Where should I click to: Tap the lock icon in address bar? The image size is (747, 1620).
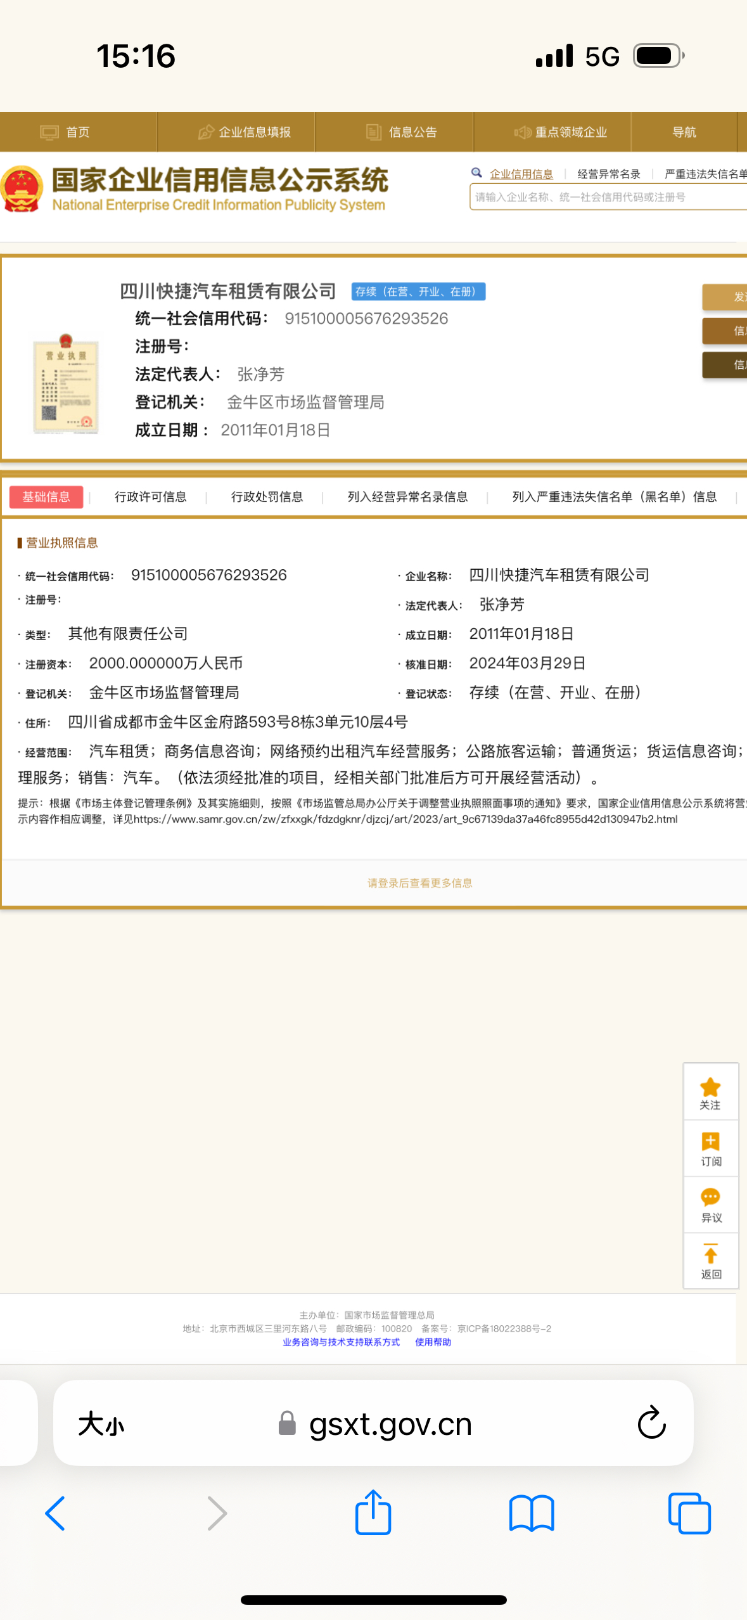(x=288, y=1423)
